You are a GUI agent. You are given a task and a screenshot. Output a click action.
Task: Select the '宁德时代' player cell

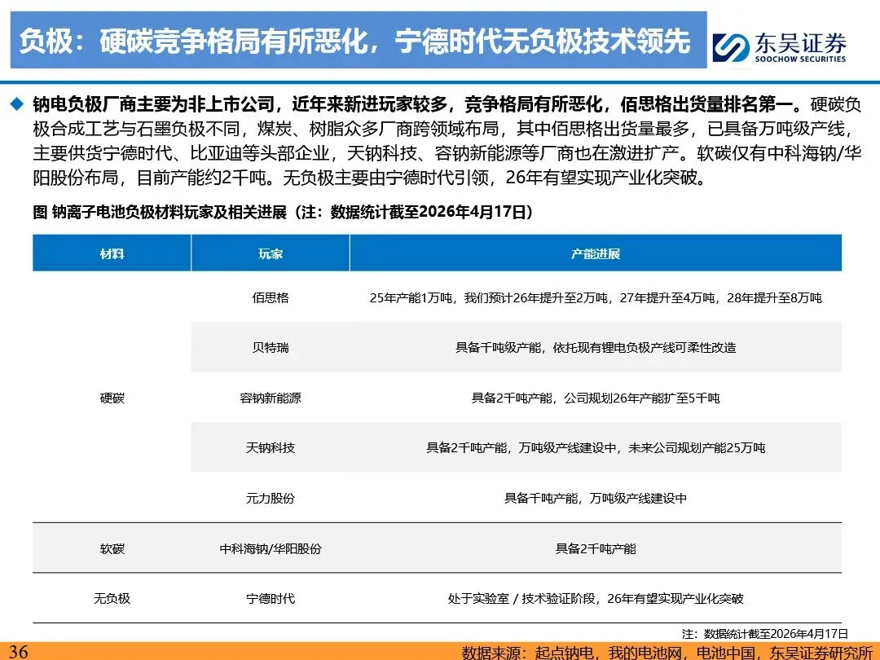[270, 599]
